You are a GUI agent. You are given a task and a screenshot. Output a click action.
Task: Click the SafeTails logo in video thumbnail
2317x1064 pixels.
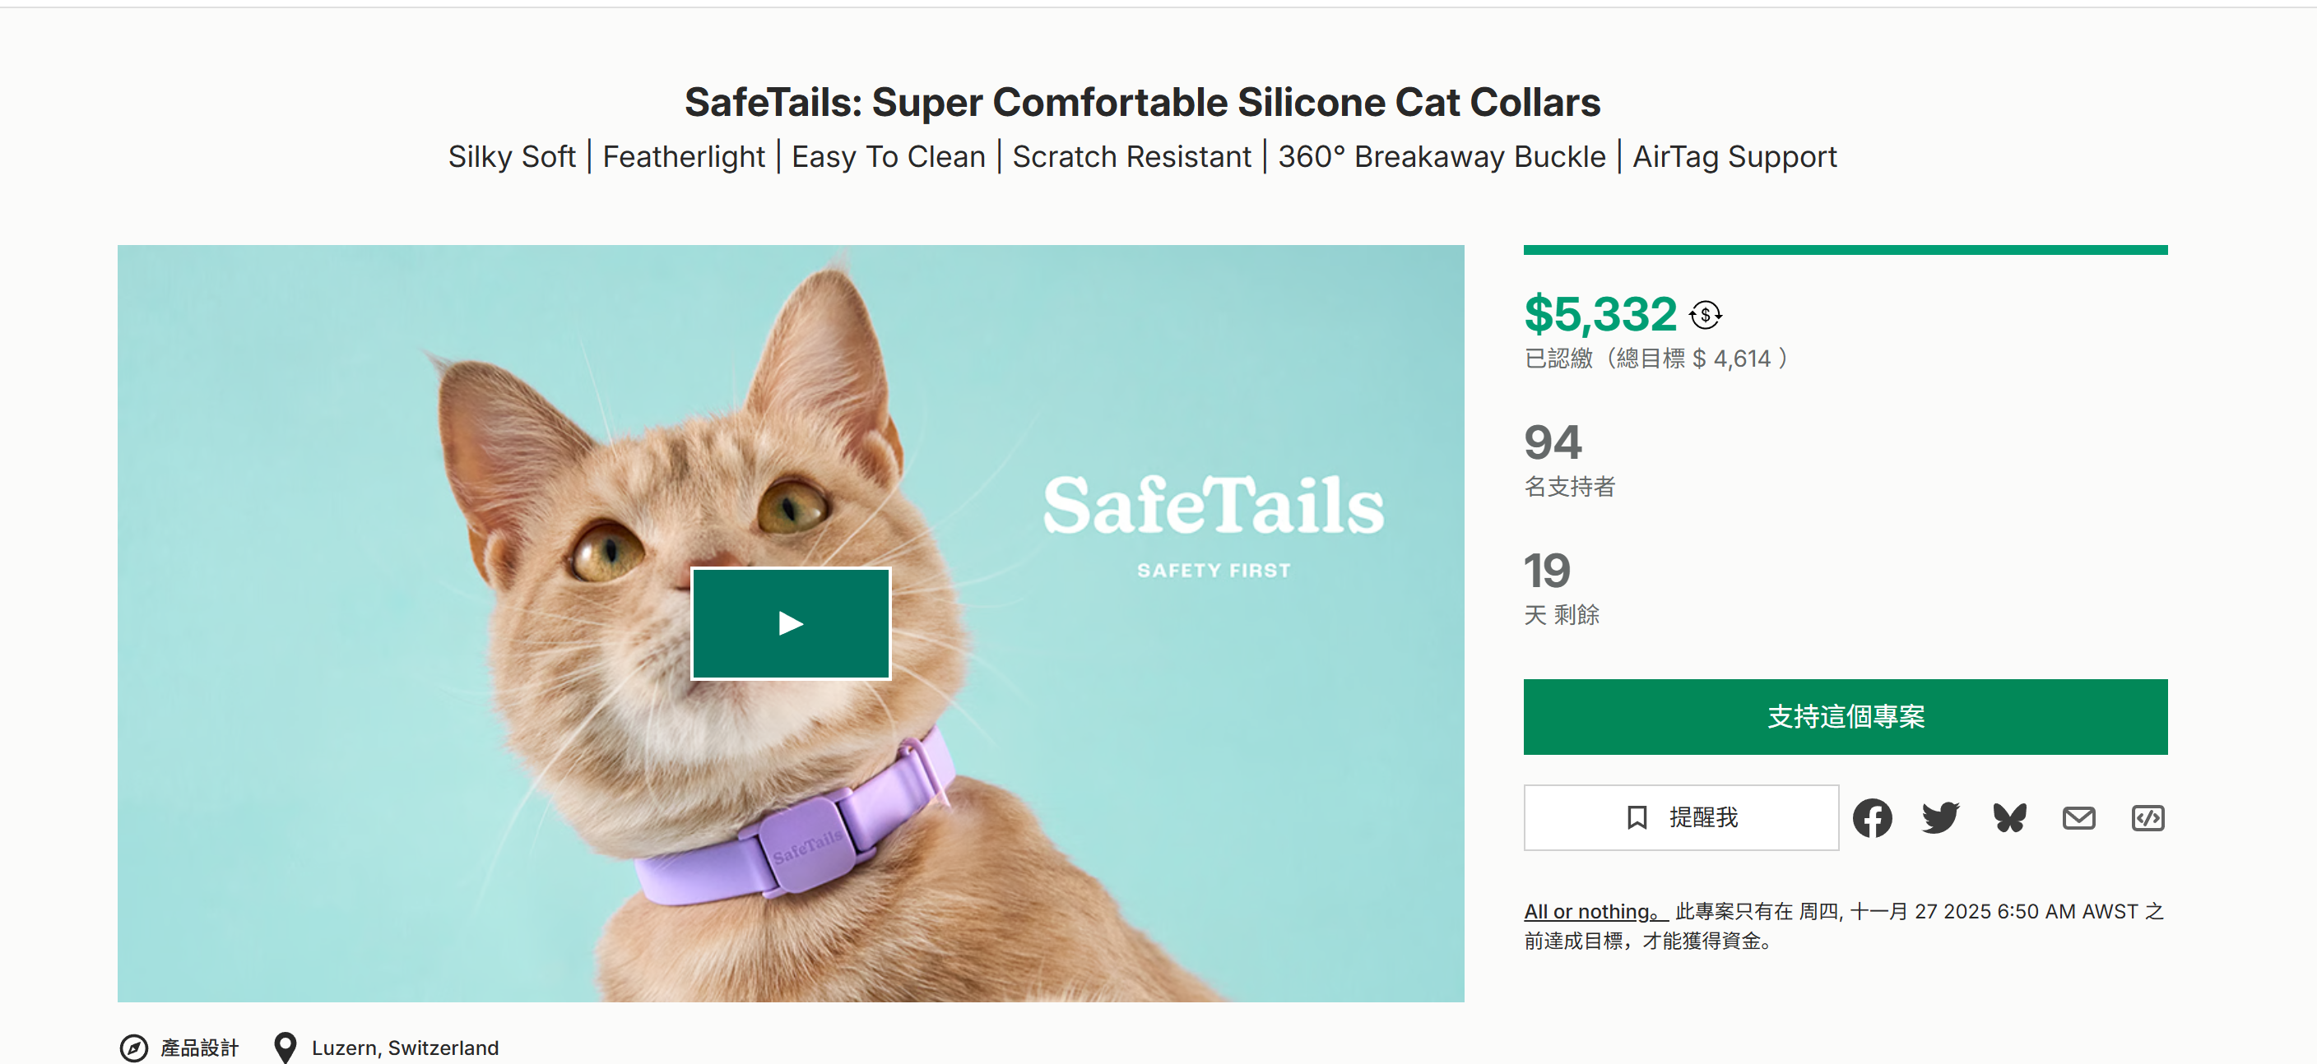(x=1213, y=507)
